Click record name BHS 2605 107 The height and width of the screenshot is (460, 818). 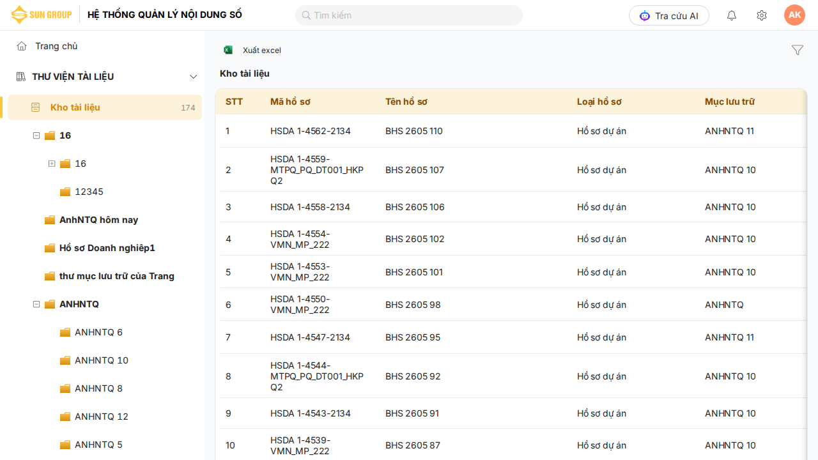[x=415, y=170]
